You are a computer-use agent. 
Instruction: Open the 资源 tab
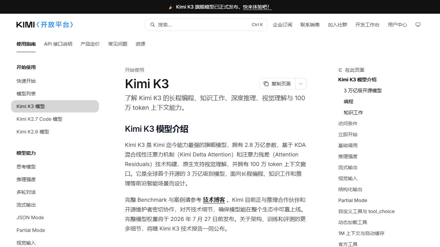point(140,44)
